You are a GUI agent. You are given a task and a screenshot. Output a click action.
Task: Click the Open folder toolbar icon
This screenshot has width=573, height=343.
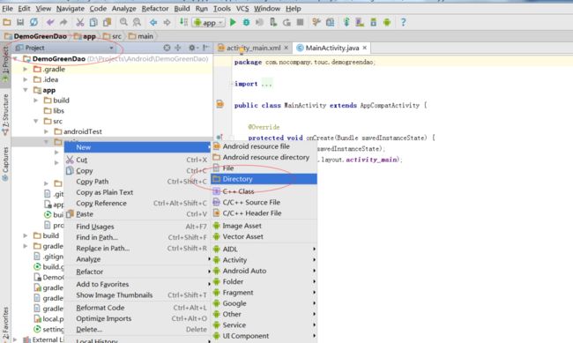(6, 22)
